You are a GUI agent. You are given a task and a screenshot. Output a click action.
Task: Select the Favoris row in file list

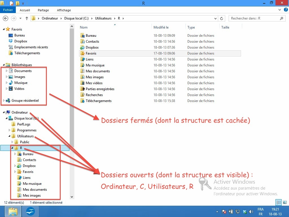click(x=160, y=53)
